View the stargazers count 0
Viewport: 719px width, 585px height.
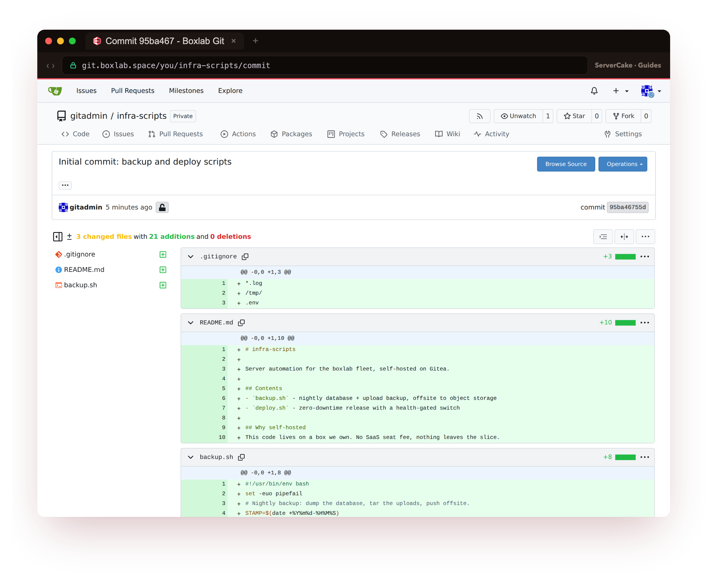pos(597,116)
